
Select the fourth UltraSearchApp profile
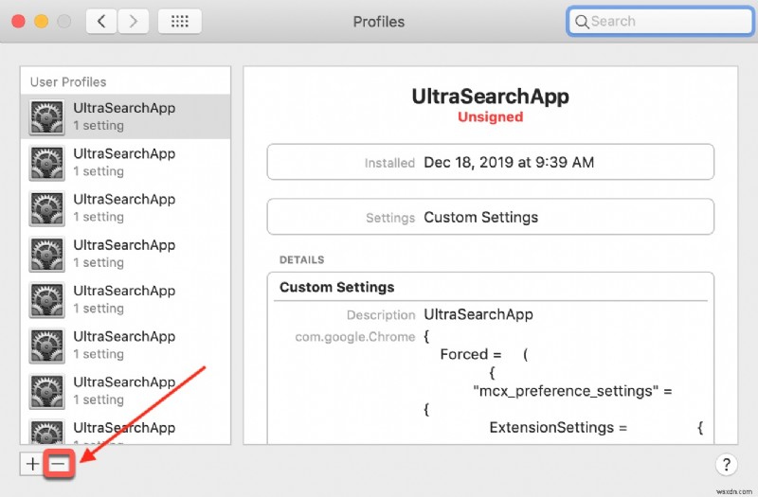click(125, 253)
